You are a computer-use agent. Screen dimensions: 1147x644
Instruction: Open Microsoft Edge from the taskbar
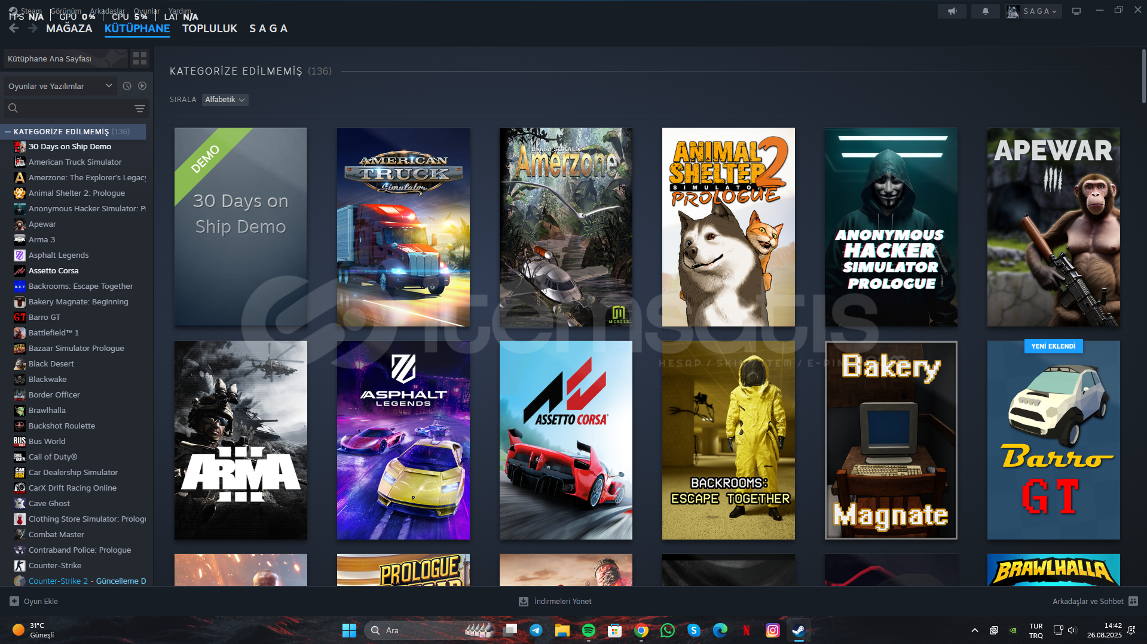click(x=720, y=630)
